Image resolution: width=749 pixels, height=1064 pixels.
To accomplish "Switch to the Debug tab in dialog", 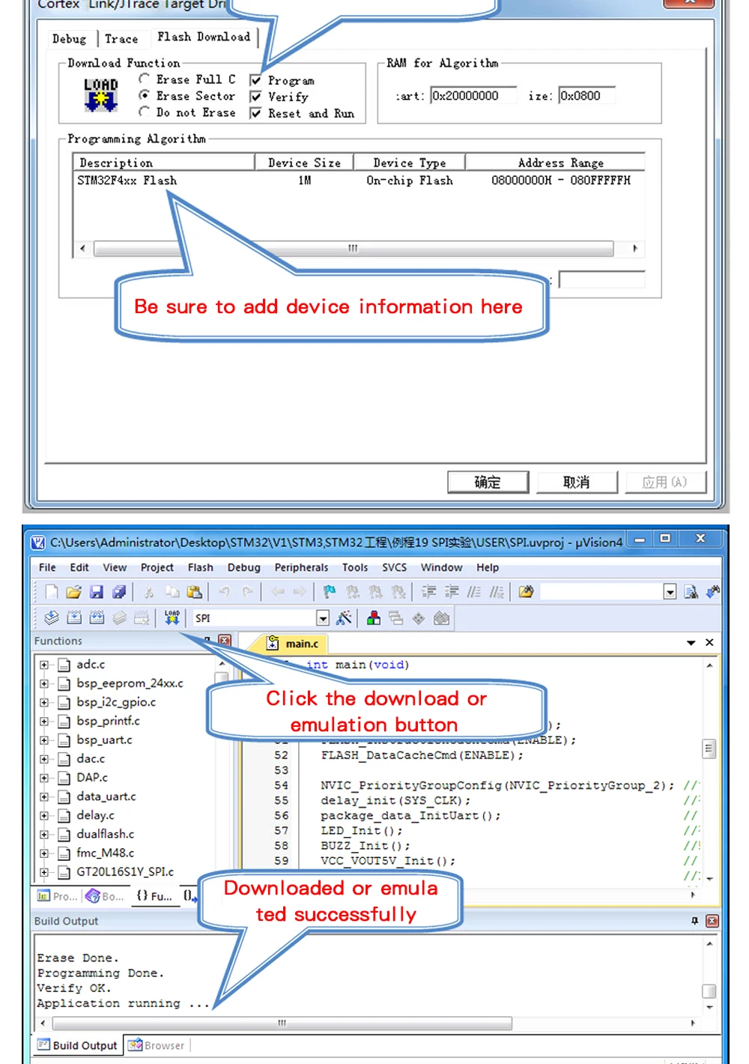I will (x=69, y=39).
